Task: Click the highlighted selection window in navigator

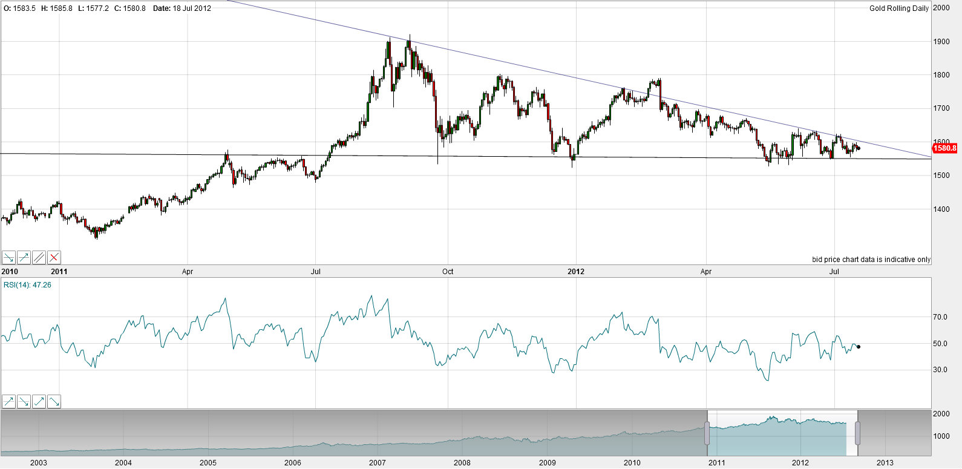Action: tap(782, 442)
